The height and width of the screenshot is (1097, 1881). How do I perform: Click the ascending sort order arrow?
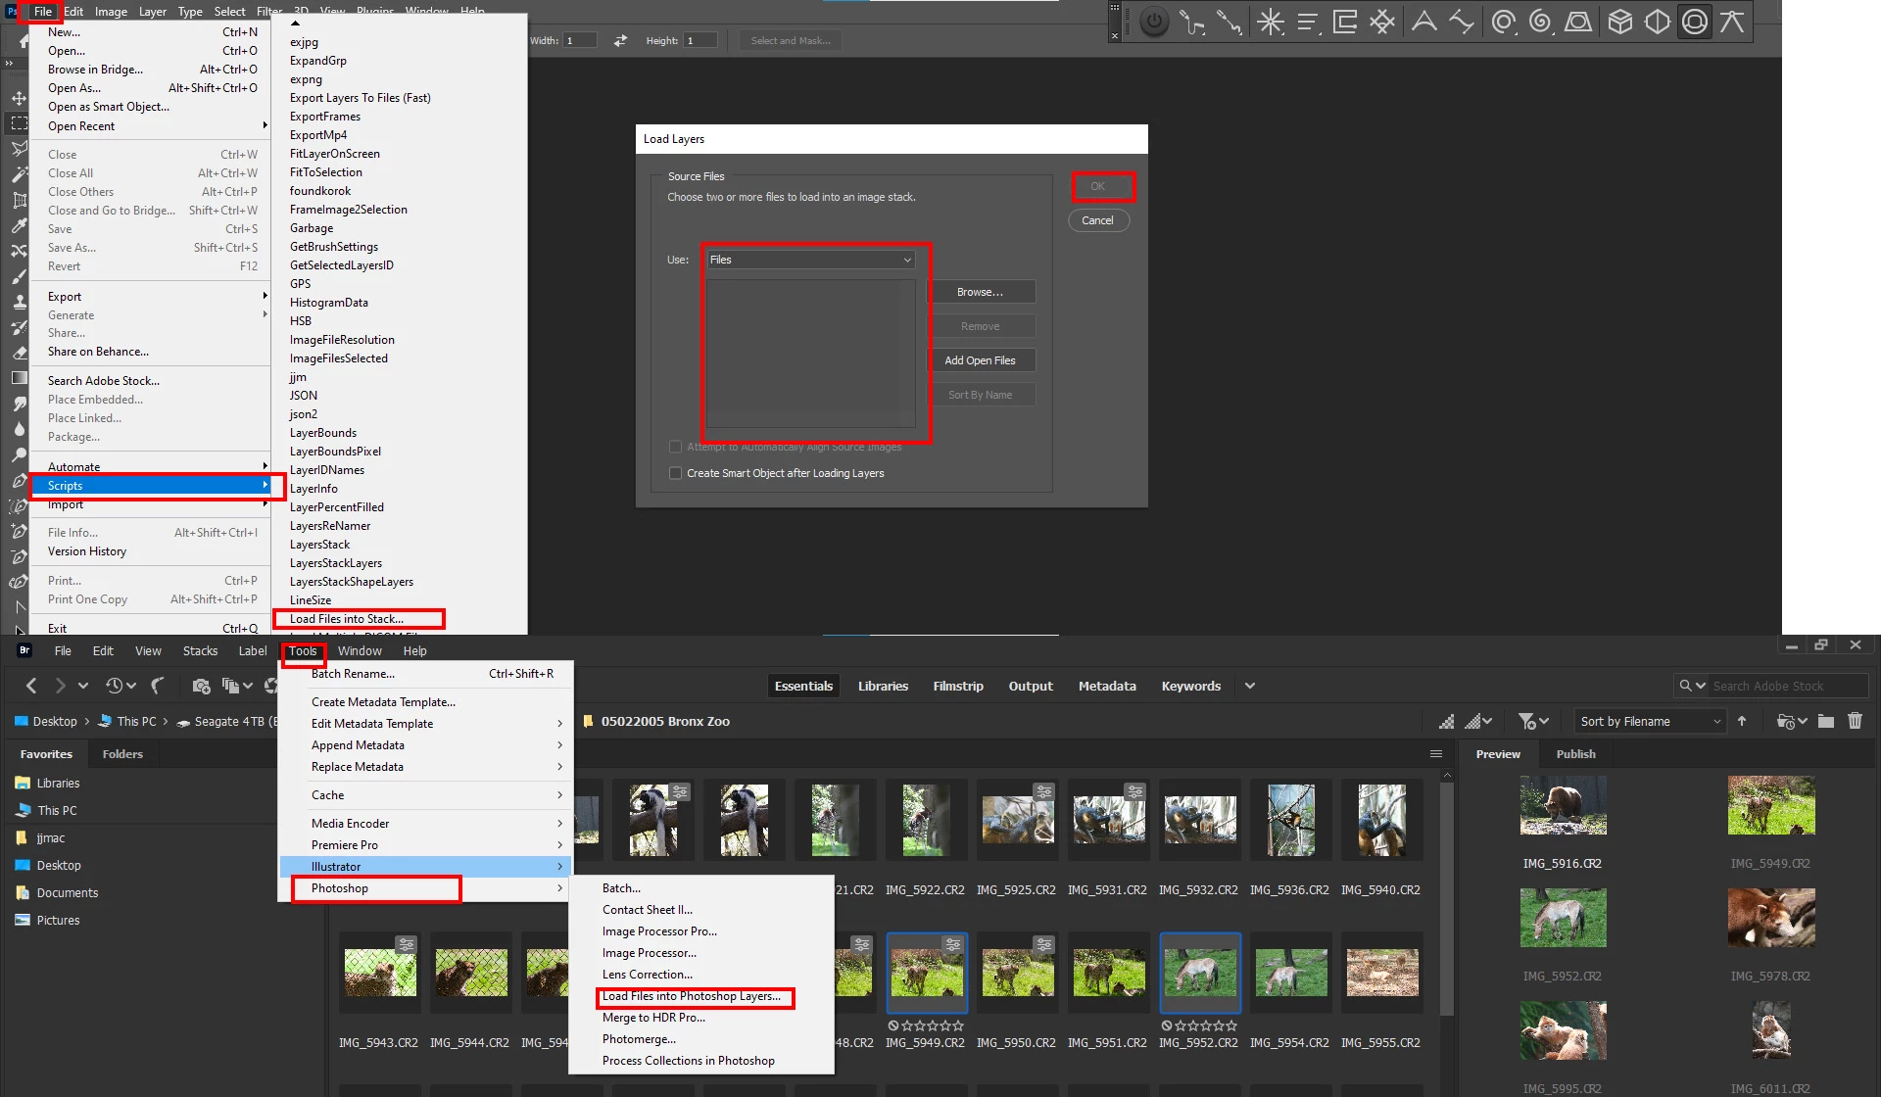click(x=1742, y=721)
